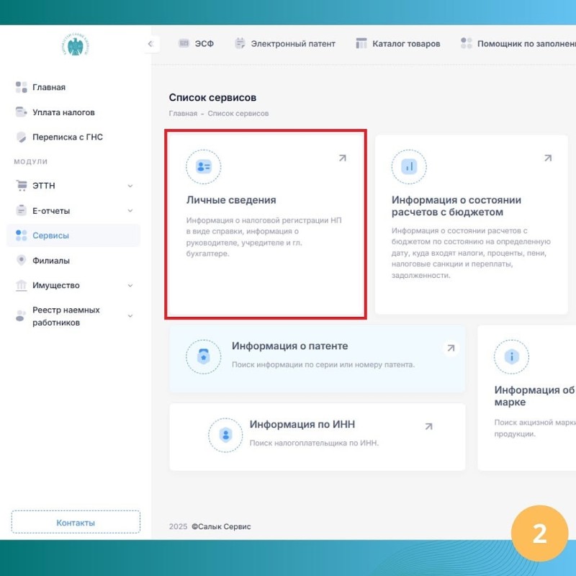Click the Главная breadcrumb link
This screenshot has height=576, width=576.
[183, 114]
